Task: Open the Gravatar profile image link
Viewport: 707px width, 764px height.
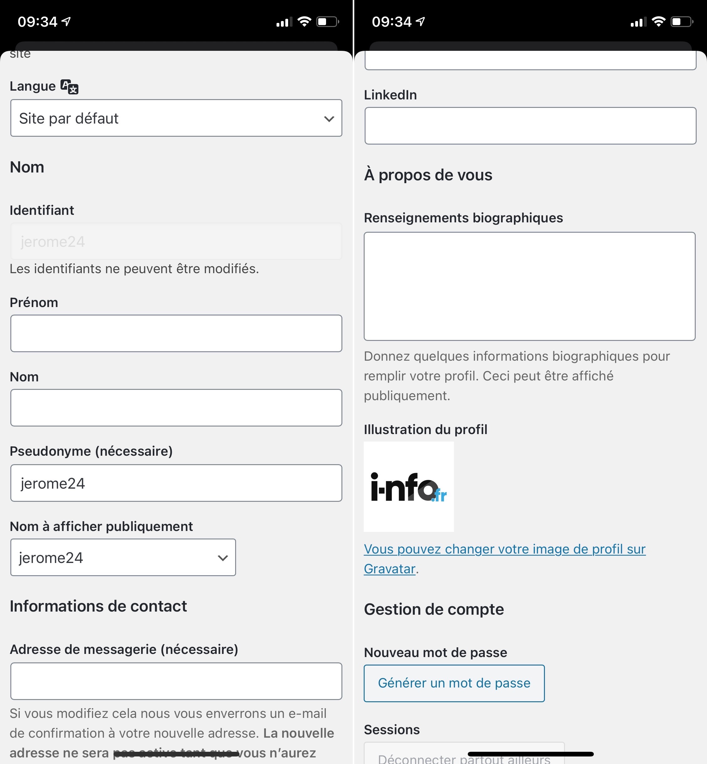Action: 504,549
